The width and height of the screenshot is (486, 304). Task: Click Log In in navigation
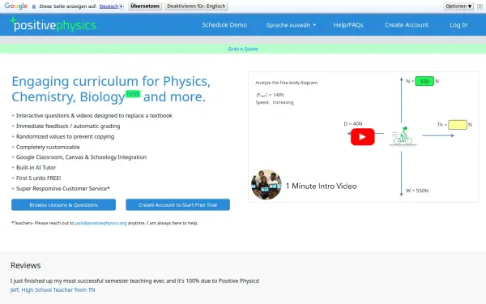458,25
